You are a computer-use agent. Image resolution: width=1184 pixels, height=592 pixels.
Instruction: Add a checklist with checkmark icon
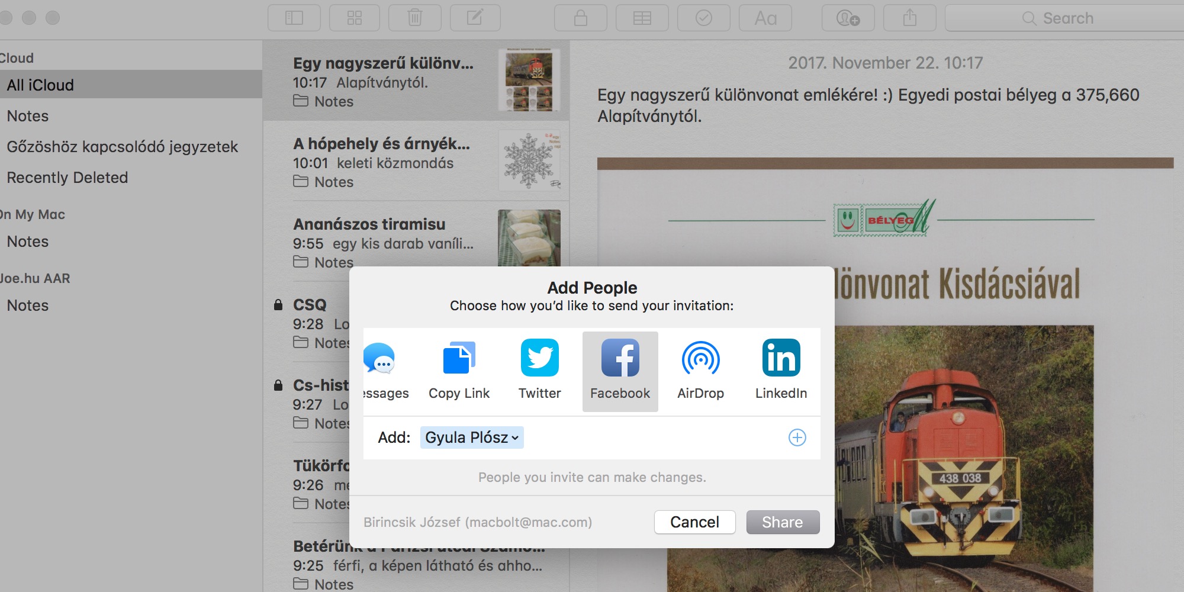click(704, 18)
